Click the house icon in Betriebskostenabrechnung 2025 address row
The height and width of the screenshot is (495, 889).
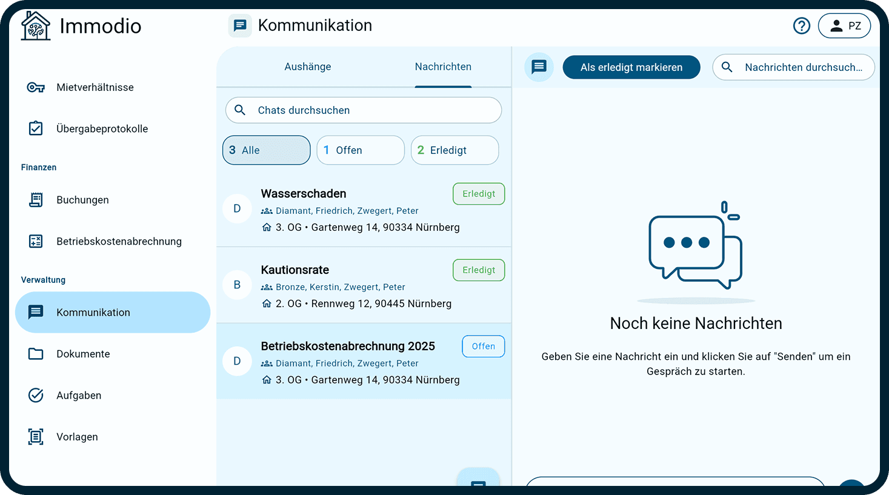tap(267, 380)
